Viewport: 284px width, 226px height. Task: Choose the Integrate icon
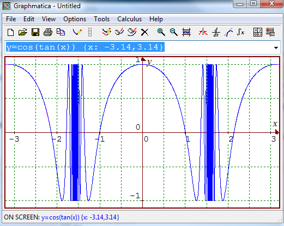coord(240,33)
